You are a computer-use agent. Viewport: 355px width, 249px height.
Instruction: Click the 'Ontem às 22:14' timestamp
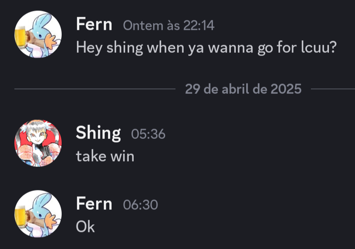pos(169,25)
